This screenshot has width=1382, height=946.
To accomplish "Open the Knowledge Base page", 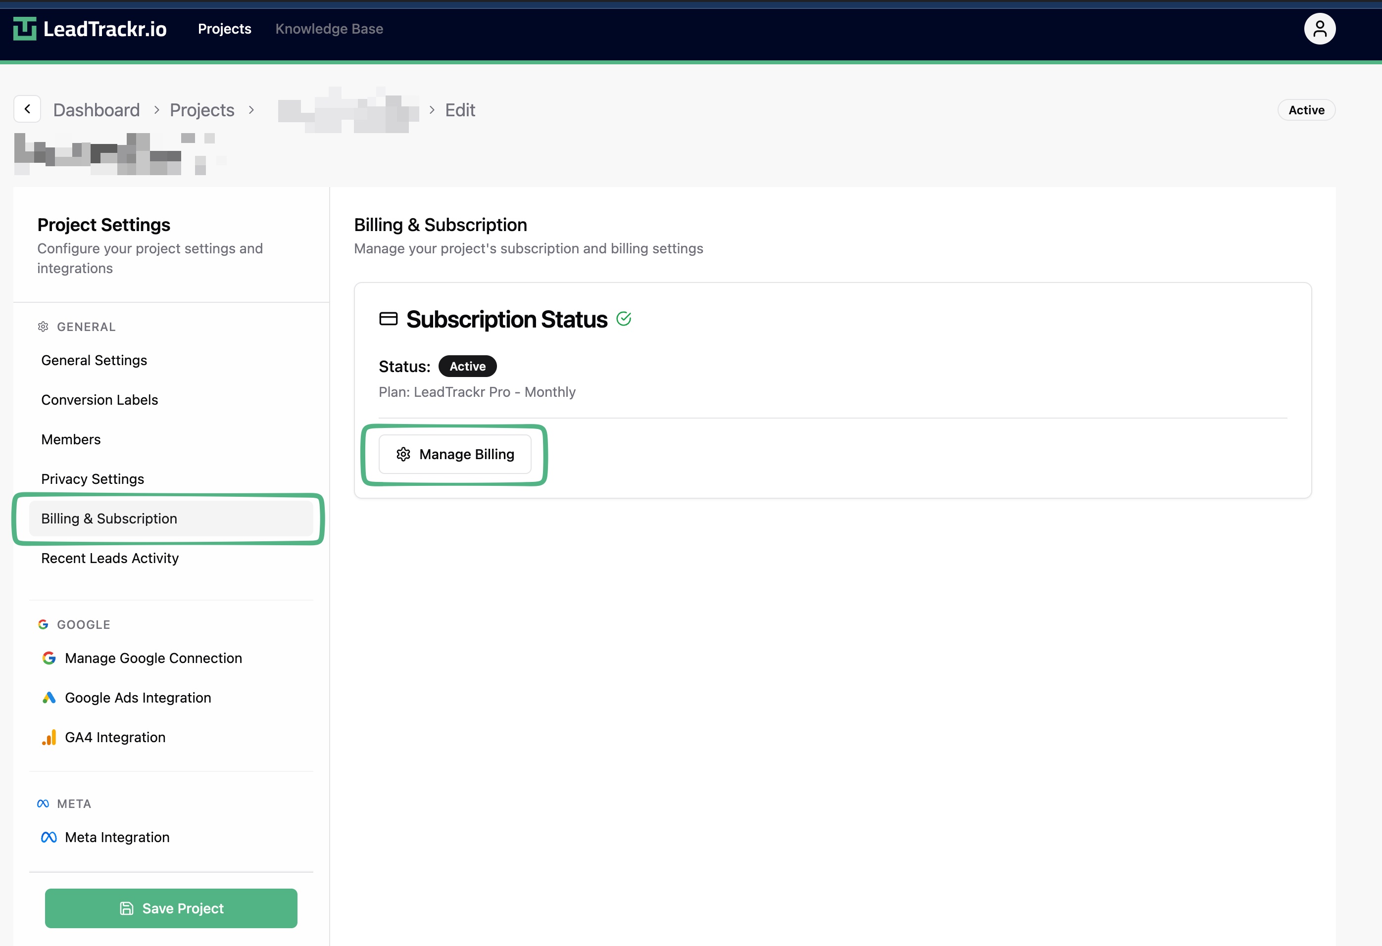I will click(329, 29).
